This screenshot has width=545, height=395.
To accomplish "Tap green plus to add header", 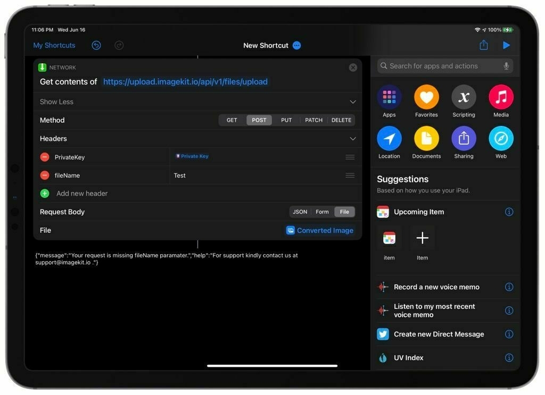I will [x=45, y=194].
